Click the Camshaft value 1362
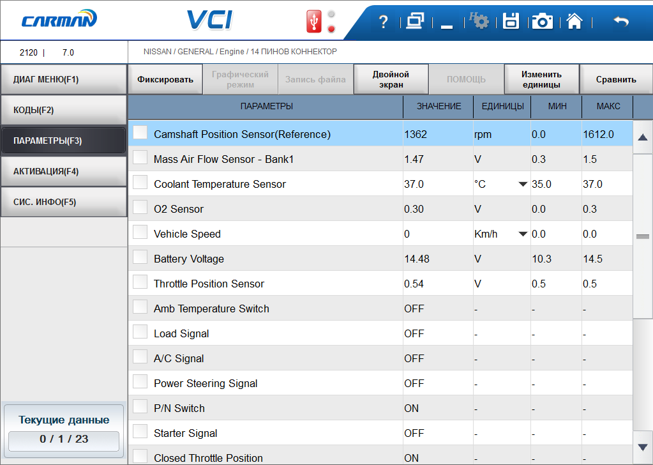This screenshot has width=653, height=465. coord(416,135)
